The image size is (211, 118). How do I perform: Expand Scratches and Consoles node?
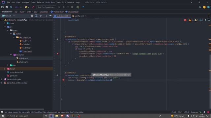click(x=2, y=83)
